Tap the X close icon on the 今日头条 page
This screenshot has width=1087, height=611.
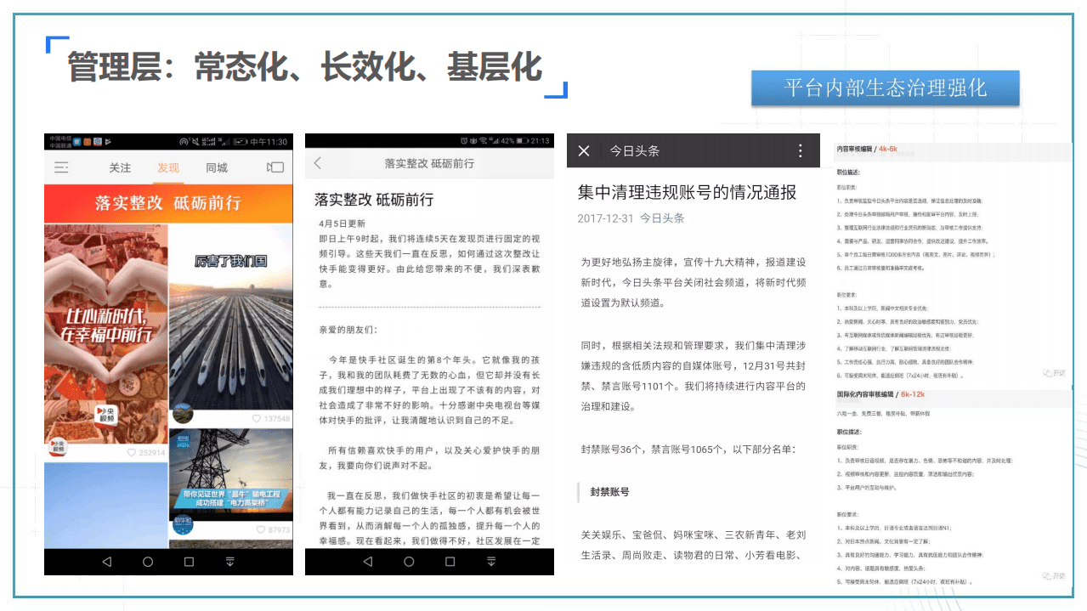[x=583, y=150]
